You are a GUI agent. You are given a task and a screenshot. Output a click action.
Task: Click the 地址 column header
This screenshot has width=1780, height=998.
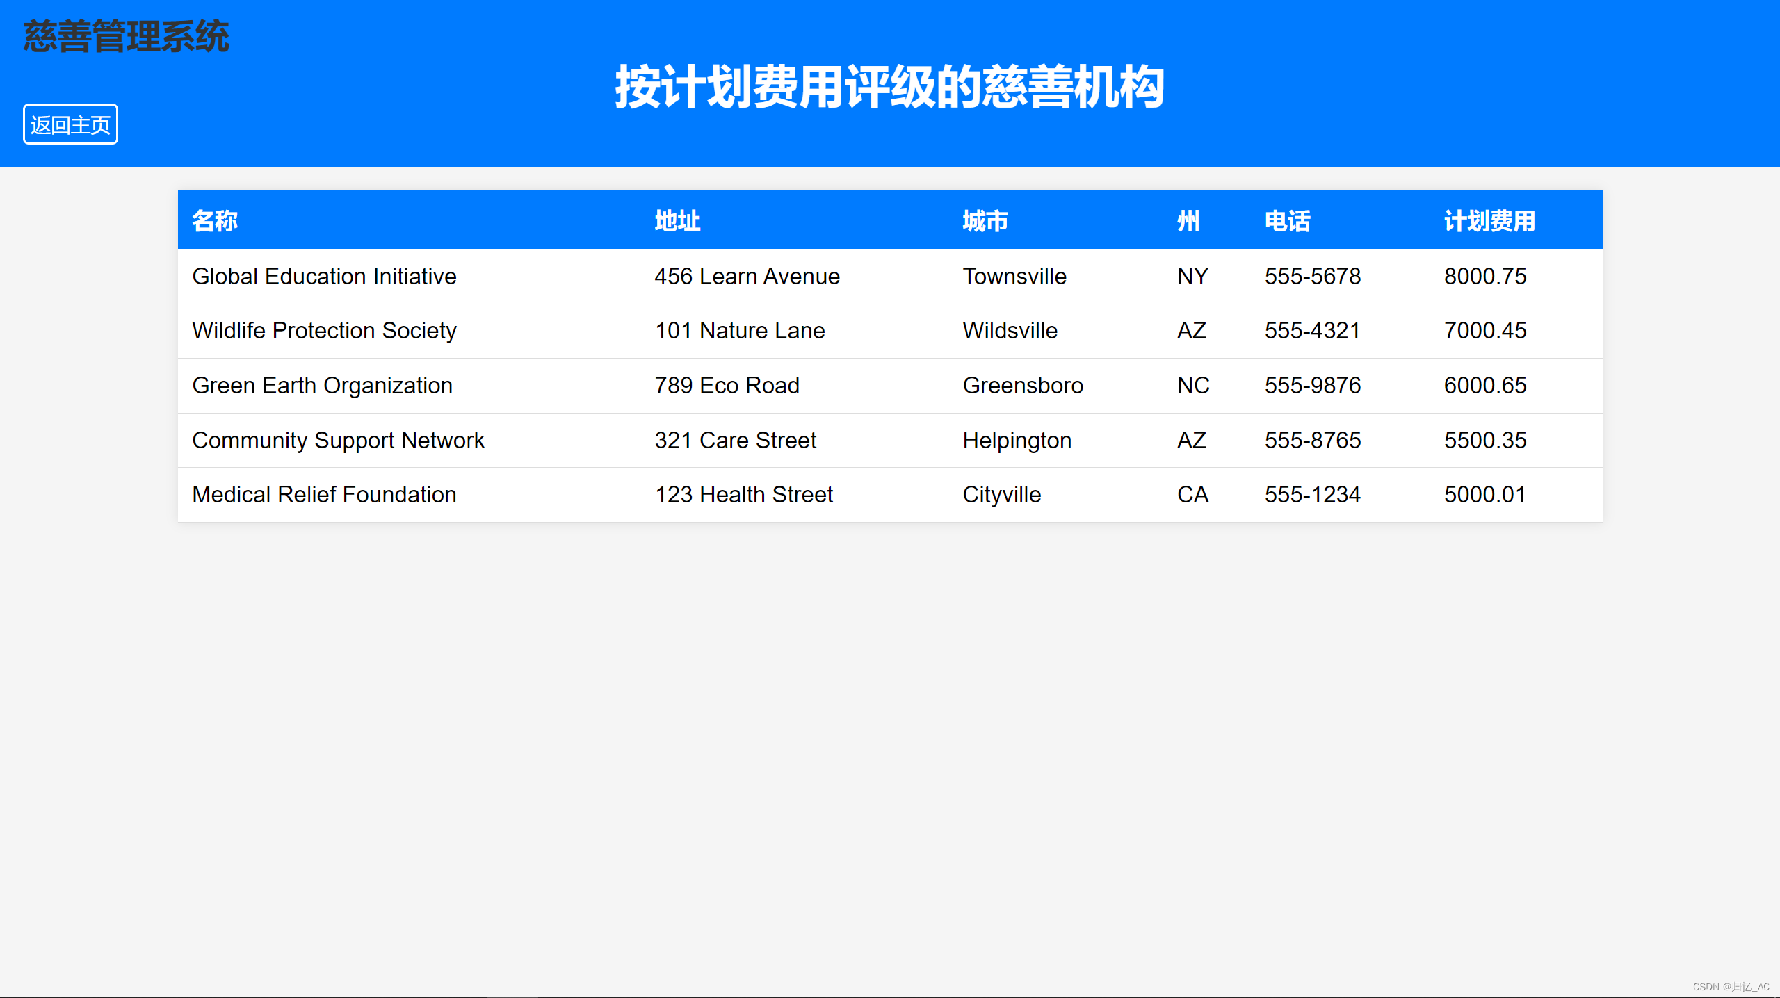(677, 220)
